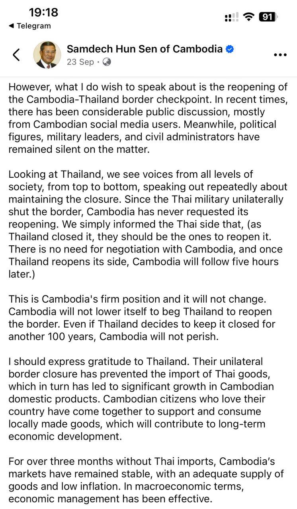Viewport: 297px width, 509px height.
Task: Tap the 19:18 clock in the status bar
Action: point(43,12)
